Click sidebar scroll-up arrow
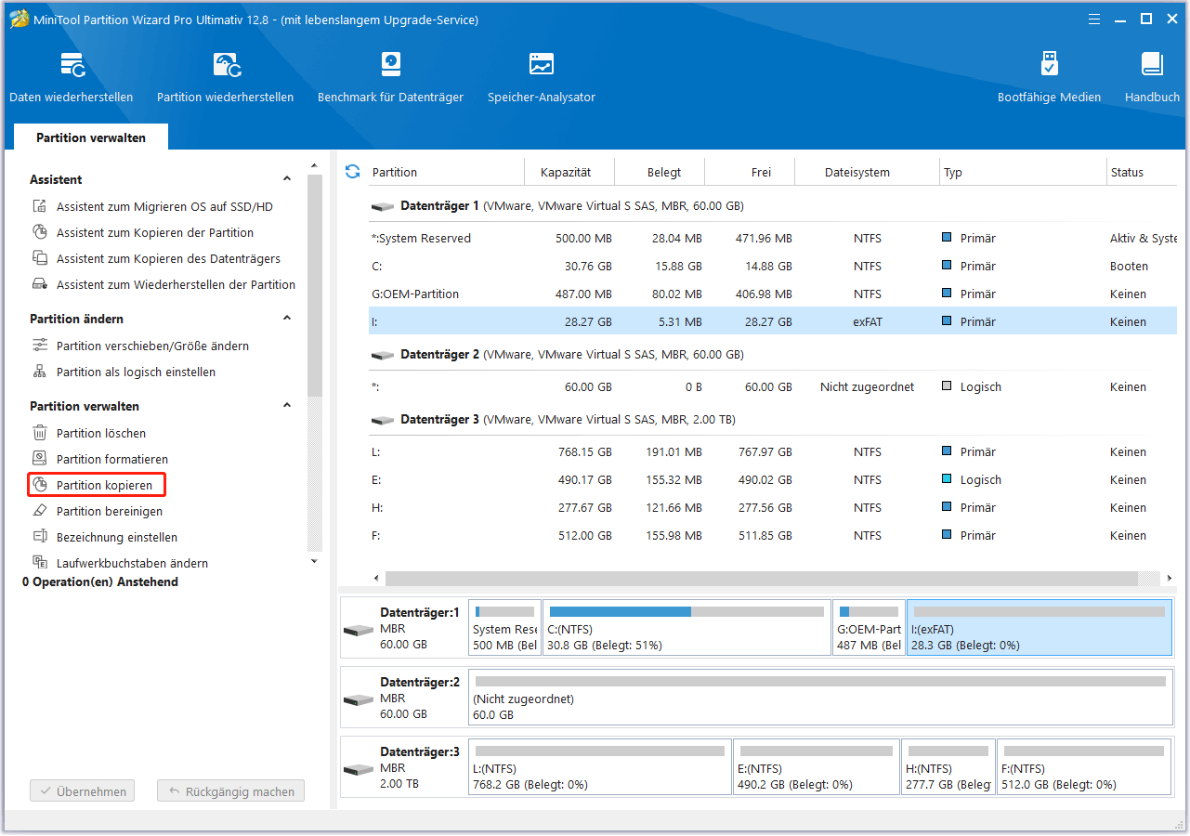This screenshot has width=1190, height=836. 314,164
